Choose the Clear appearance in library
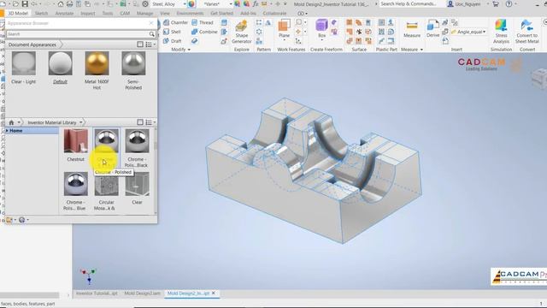 click(137, 188)
